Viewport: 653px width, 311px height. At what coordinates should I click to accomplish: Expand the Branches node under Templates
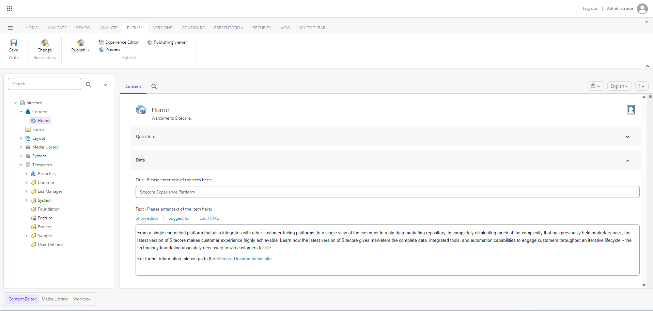click(x=26, y=174)
